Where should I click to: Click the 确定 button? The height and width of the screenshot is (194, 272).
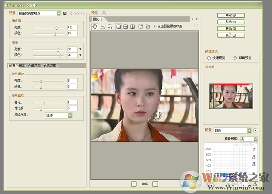pos(231,15)
